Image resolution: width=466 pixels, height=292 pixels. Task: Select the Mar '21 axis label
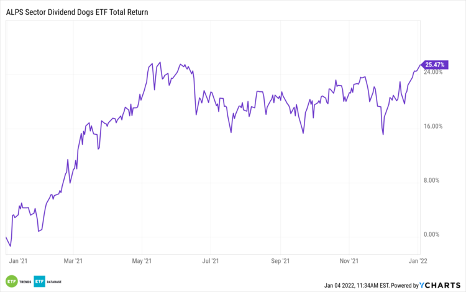click(x=74, y=262)
